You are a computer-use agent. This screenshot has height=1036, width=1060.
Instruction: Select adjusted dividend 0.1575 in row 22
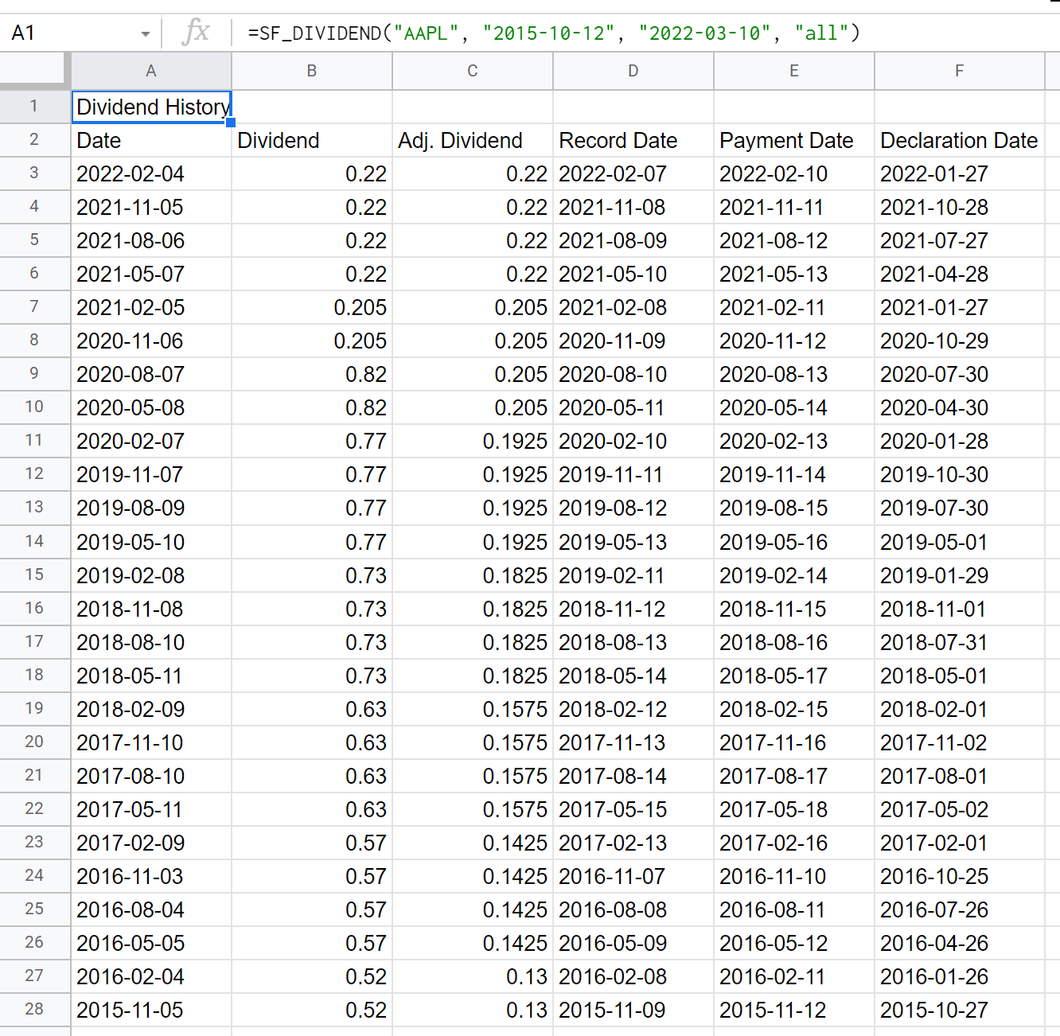pyautogui.click(x=473, y=809)
